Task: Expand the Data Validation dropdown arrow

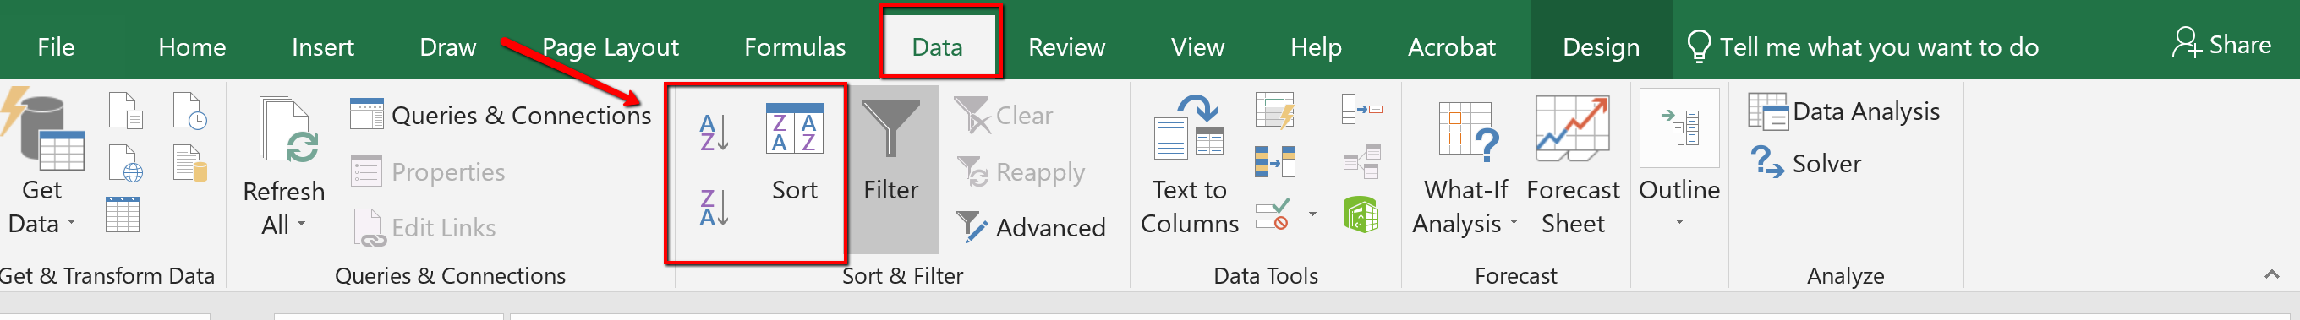Action: pos(1312,214)
